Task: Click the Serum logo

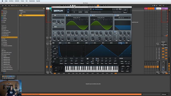Action: (x=58, y=11)
